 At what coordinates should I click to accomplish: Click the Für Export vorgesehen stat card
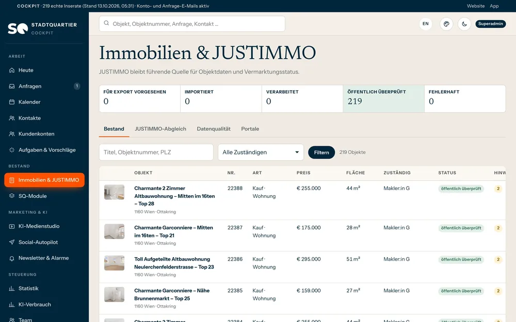pos(139,98)
